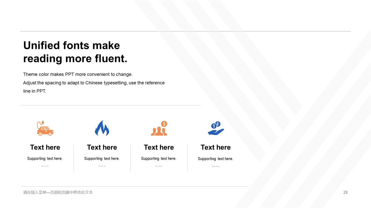371x208 pixels.
Task: Select the blue flame icon
Action: click(x=102, y=128)
